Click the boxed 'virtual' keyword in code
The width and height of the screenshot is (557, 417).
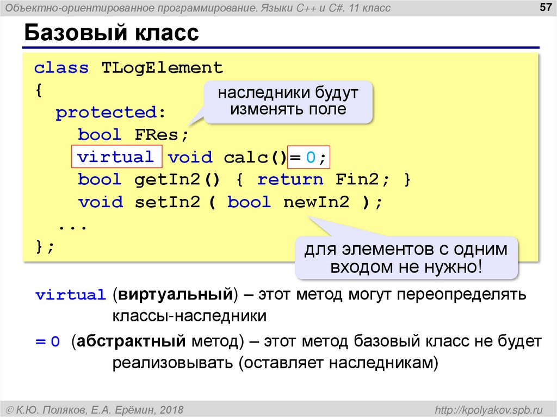[116, 156]
